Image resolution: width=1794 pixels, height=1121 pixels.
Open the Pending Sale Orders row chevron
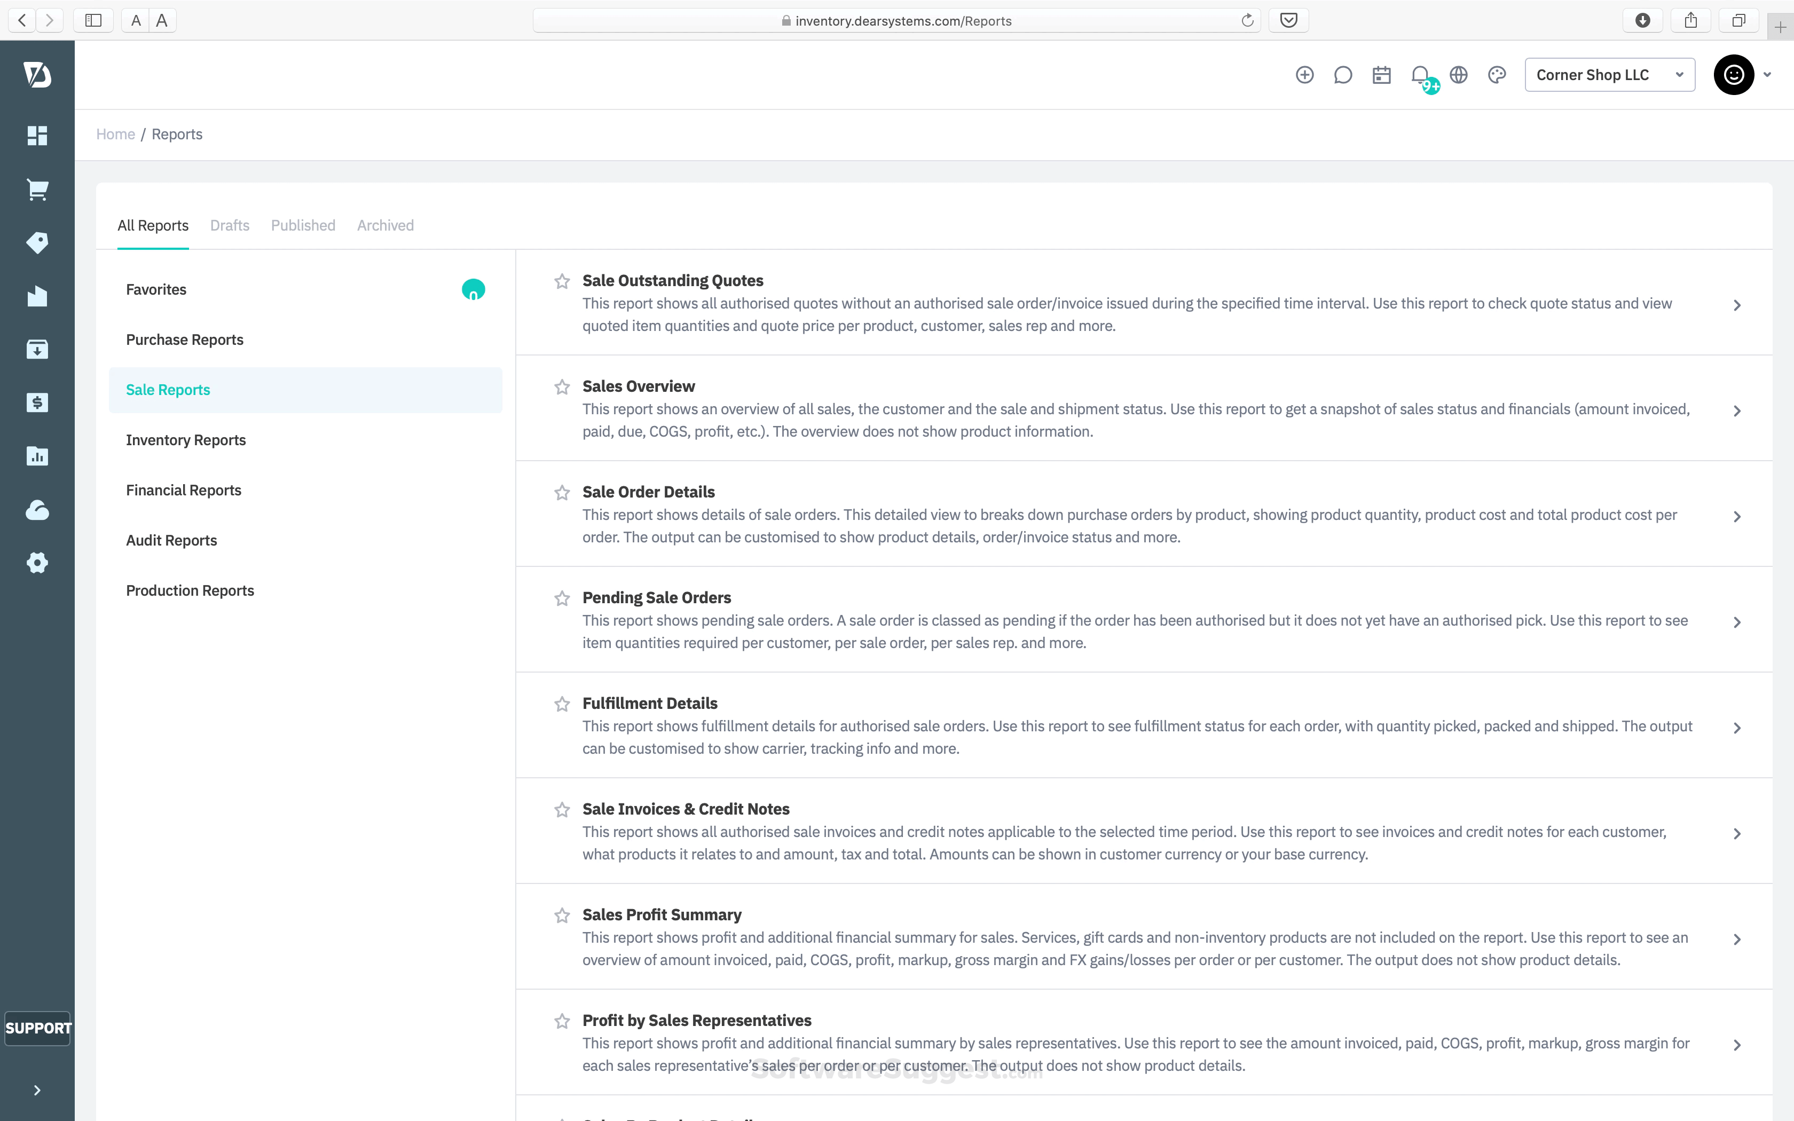pyautogui.click(x=1737, y=622)
